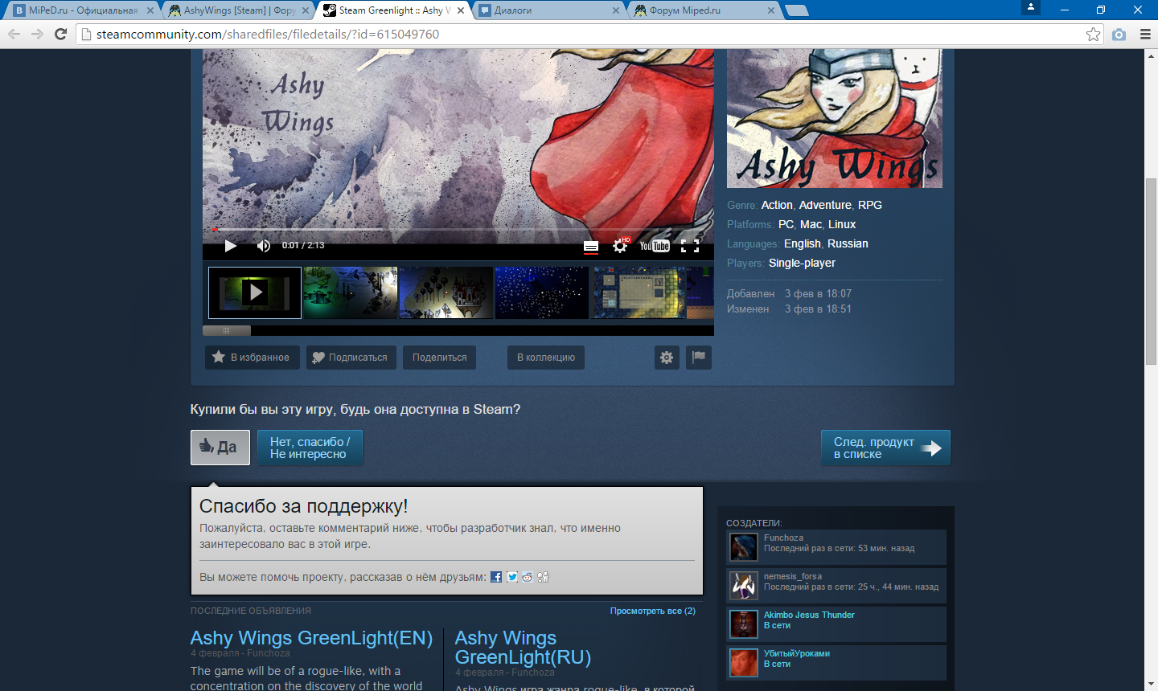Screen dimensions: 1158x691
Task: Vote Да with thumbs-up button
Action: point(220,448)
